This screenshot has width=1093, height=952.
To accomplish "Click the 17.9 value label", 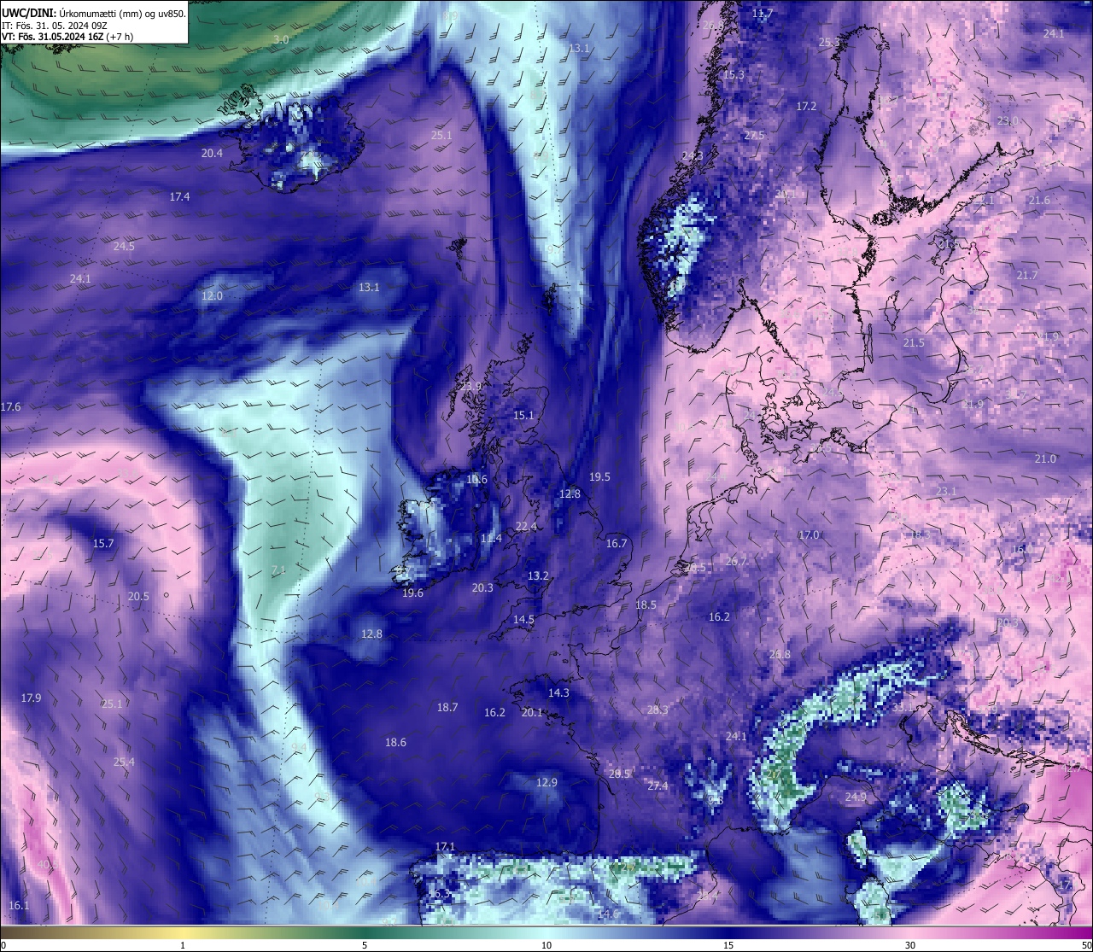I will coord(31,698).
